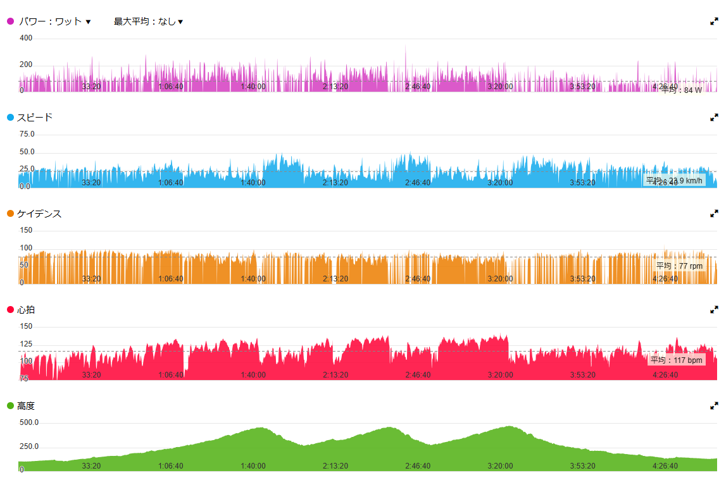Expand the elevation chart to fullscreen

713,406
